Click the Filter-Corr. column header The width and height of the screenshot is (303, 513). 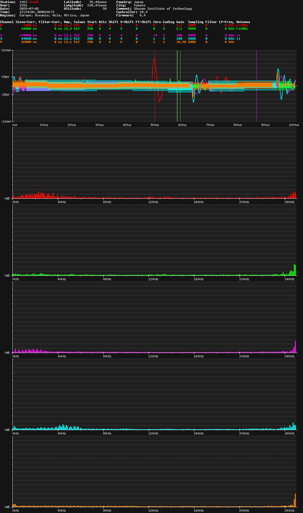point(50,22)
